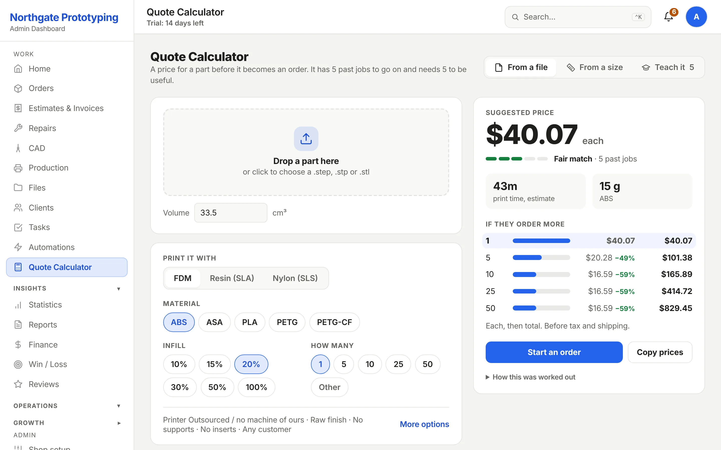Click the Win / Loss target icon
This screenshot has width=721, height=450.
[x=18, y=364]
